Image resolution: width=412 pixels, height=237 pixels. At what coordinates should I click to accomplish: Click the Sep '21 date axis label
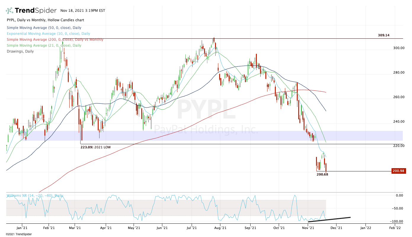click(x=250, y=228)
